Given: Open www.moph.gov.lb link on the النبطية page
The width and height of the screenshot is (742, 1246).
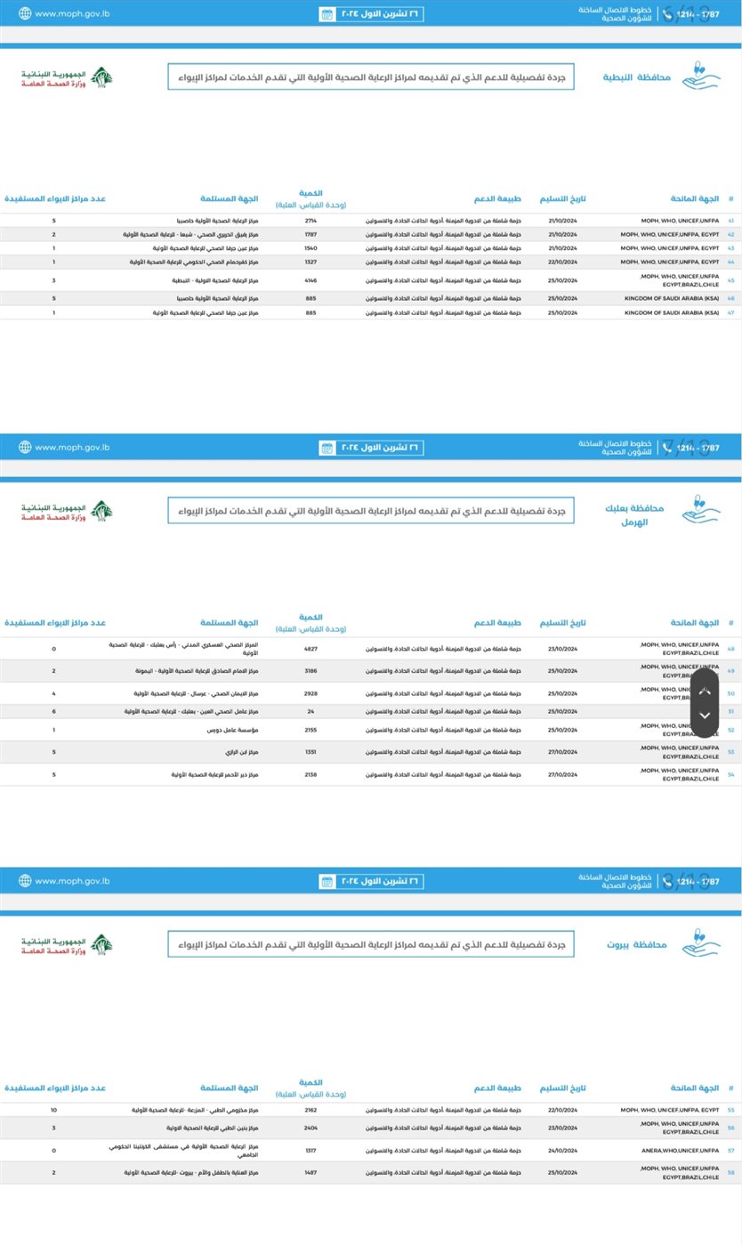Looking at the screenshot, I should coord(72,13).
